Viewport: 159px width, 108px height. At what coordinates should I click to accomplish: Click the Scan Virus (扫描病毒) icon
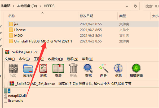tap(136, 68)
